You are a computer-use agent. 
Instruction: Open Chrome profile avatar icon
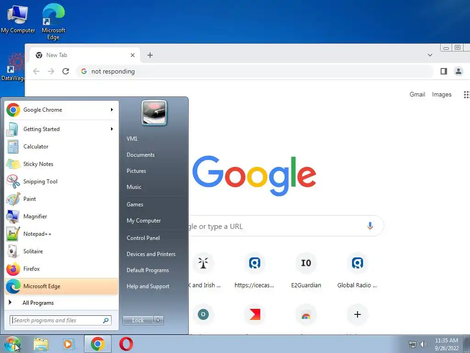[x=459, y=71]
